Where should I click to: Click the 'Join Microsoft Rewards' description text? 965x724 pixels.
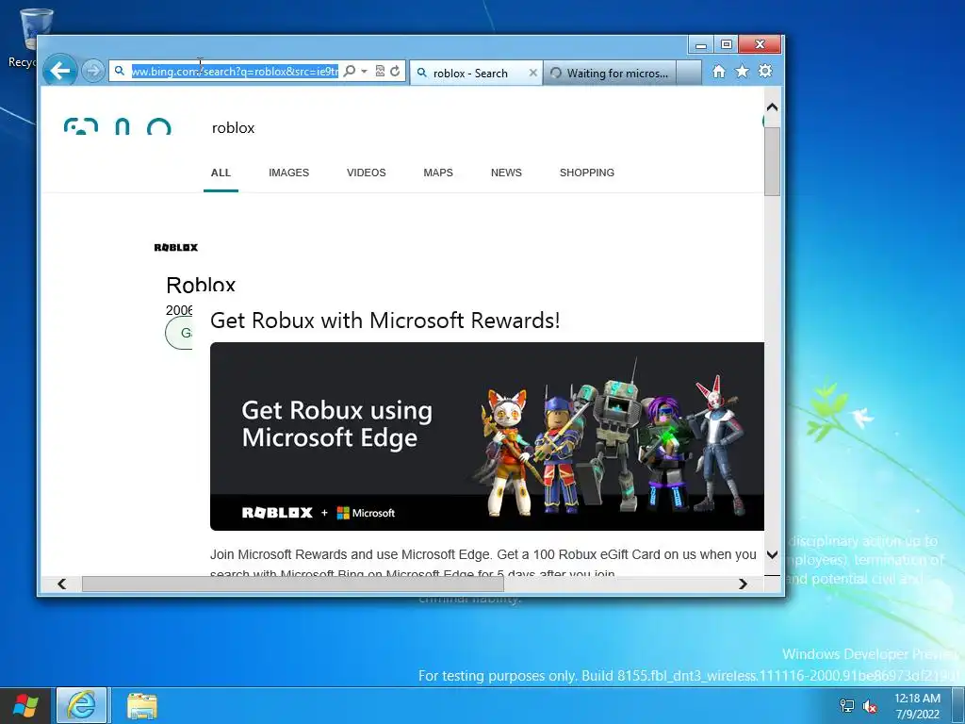pos(483,562)
